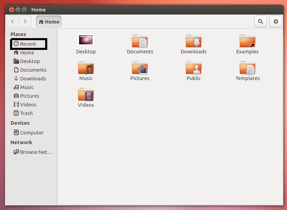The width and height of the screenshot is (287, 210).
Task: Open the Desktop folder thumbnail icon
Action: coord(86,40)
